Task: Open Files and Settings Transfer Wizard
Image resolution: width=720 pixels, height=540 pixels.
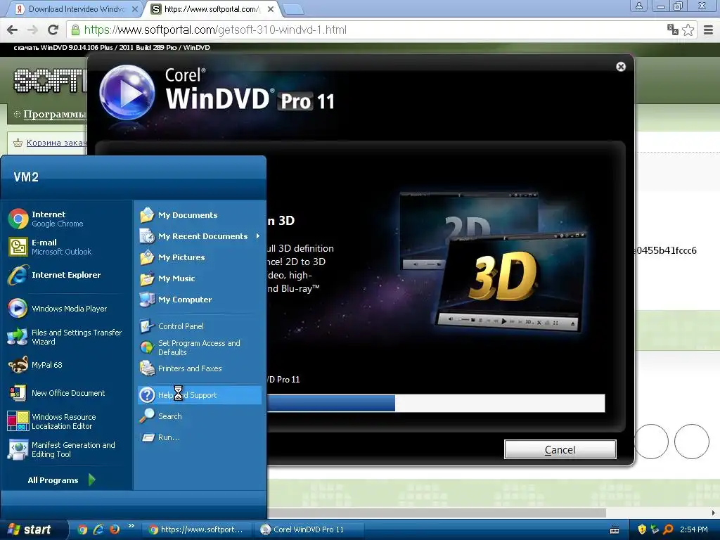Action: (x=67, y=337)
